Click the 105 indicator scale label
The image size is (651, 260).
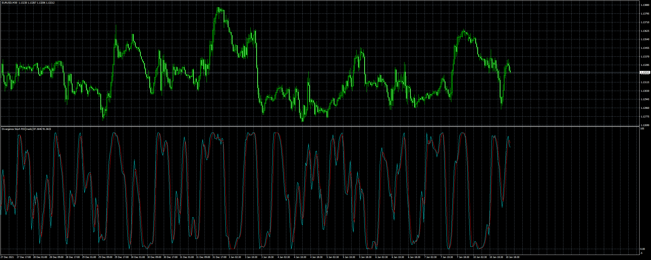pos(642,129)
